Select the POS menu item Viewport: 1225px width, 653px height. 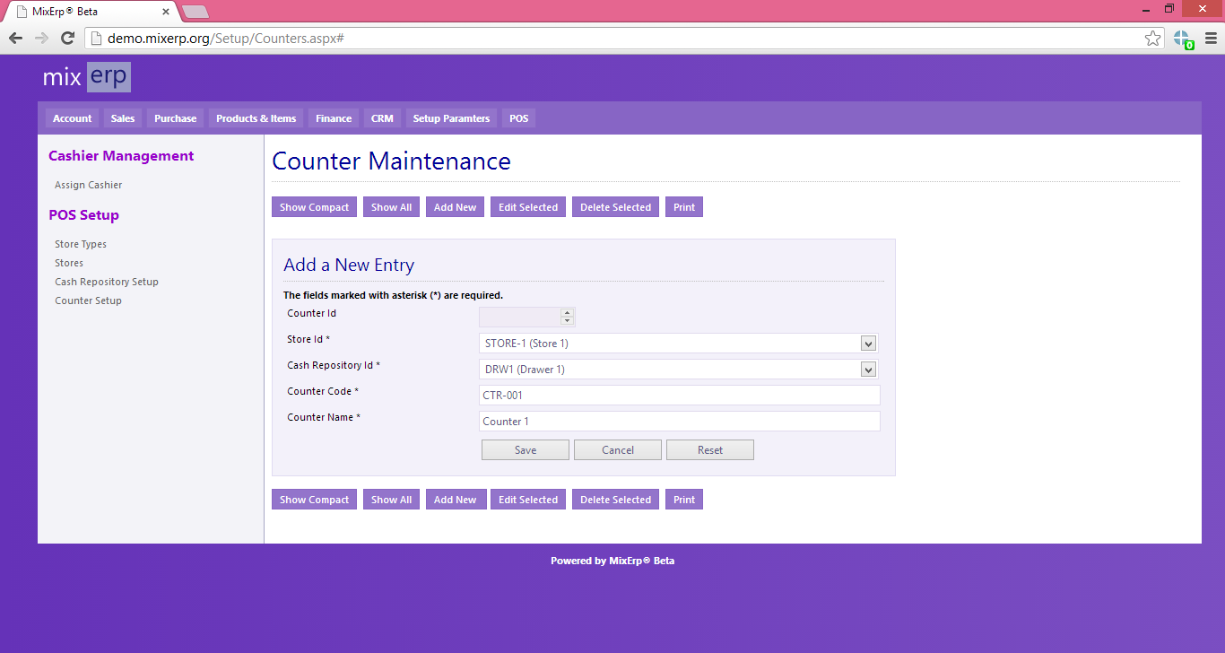pyautogui.click(x=518, y=118)
